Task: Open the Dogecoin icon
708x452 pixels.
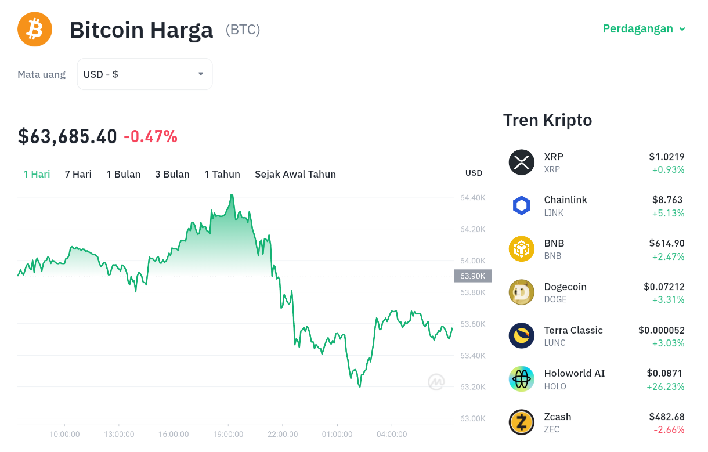Action: (522, 292)
